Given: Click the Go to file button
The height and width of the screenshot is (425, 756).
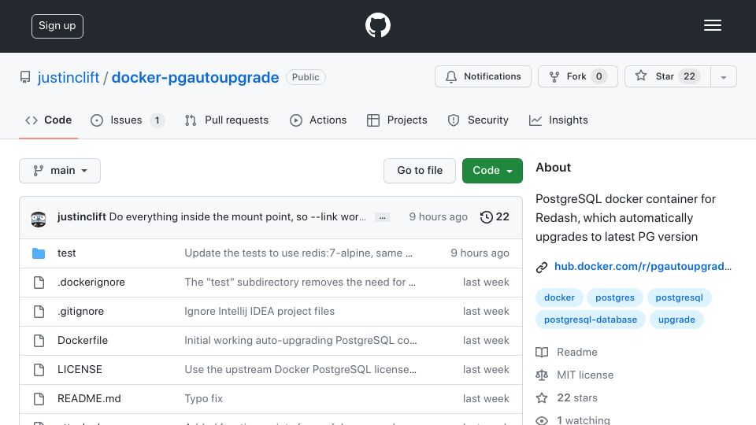Looking at the screenshot, I should click(x=420, y=171).
